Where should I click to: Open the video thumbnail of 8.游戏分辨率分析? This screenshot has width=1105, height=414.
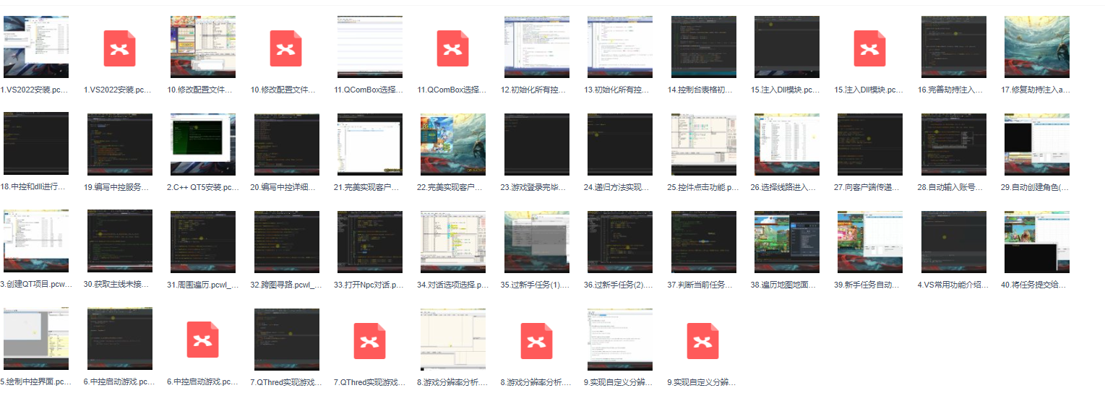pos(453,339)
